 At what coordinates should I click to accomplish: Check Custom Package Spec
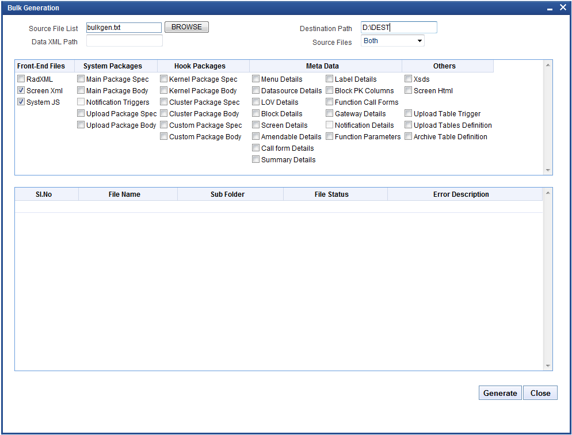pyautogui.click(x=164, y=125)
